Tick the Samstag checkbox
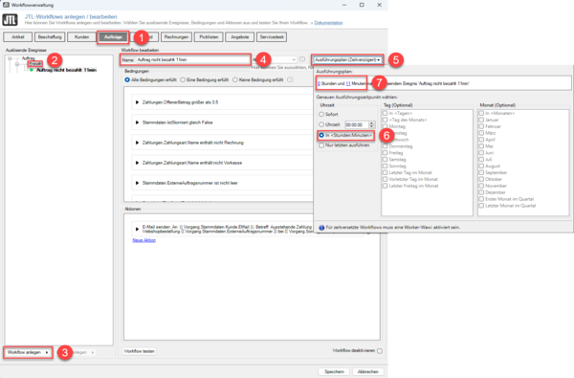This screenshot has height=378, width=574. [x=386, y=159]
